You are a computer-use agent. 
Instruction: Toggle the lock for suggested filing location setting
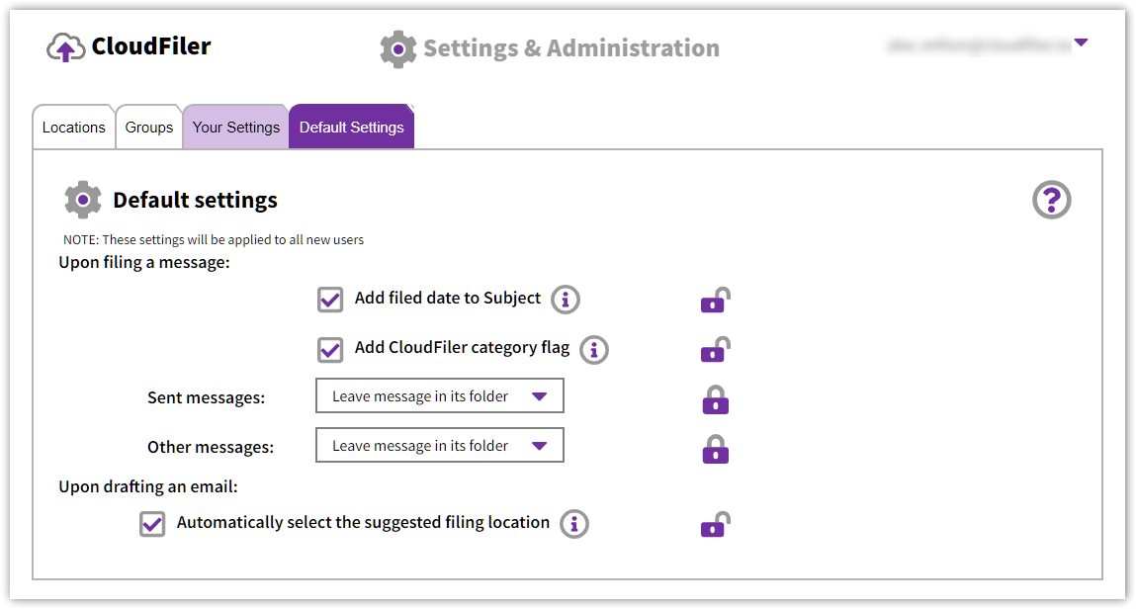(x=715, y=525)
